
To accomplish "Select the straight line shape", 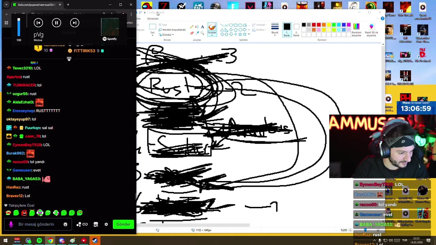I will 222,25.
